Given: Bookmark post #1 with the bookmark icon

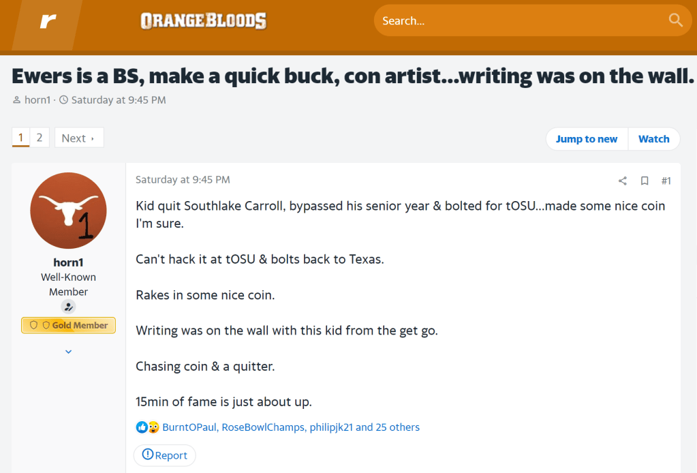Looking at the screenshot, I should (x=644, y=181).
